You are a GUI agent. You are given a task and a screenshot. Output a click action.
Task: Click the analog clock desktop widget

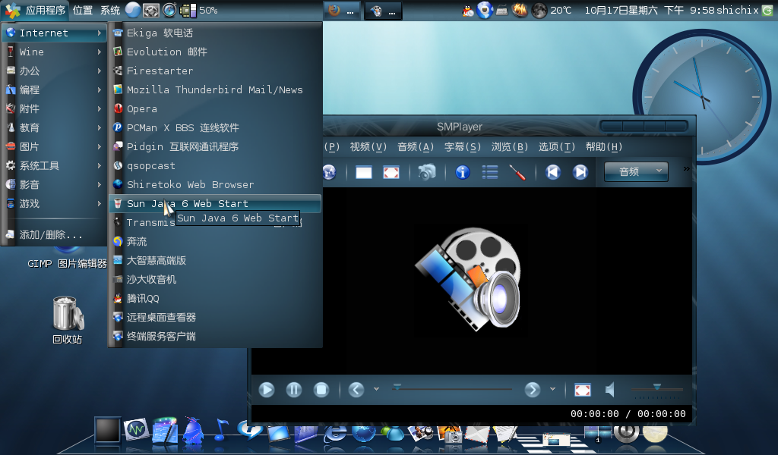[x=701, y=97]
